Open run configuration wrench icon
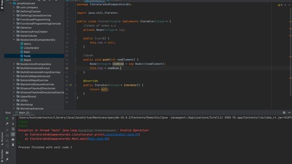Viewport: 292px width, 164px height. [x=7, y=123]
